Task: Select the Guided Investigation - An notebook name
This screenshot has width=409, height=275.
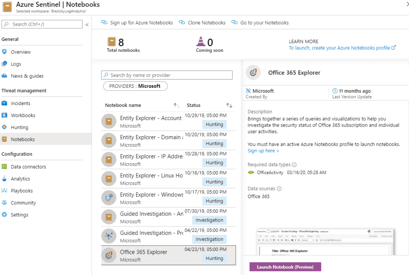Action: coord(151,214)
